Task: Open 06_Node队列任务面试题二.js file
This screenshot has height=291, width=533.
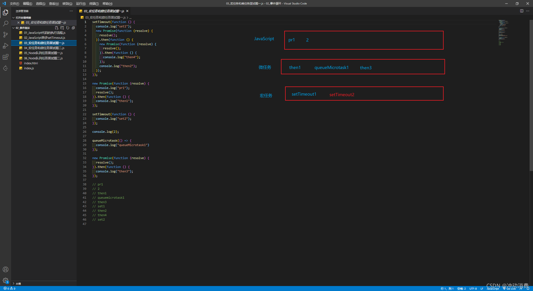Action: coord(44,58)
